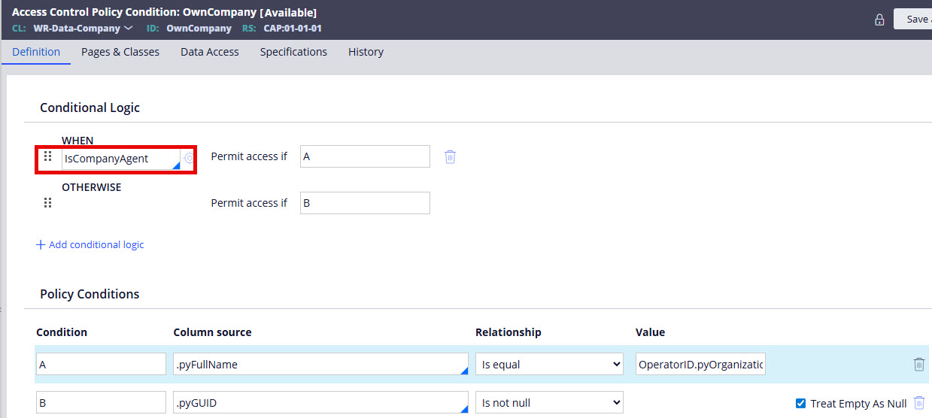Switch to the Pages & Classes tab
The width and height of the screenshot is (932, 418).
click(120, 52)
